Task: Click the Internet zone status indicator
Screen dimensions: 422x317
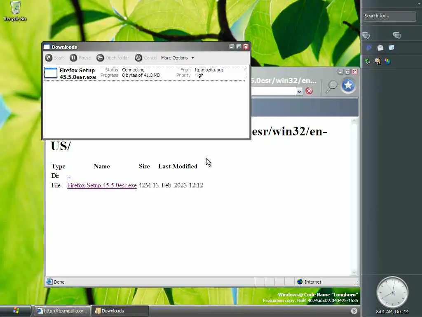Action: coord(309,282)
